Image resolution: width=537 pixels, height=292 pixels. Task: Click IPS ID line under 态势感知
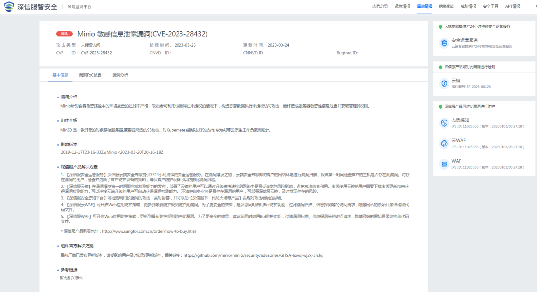[488, 126]
